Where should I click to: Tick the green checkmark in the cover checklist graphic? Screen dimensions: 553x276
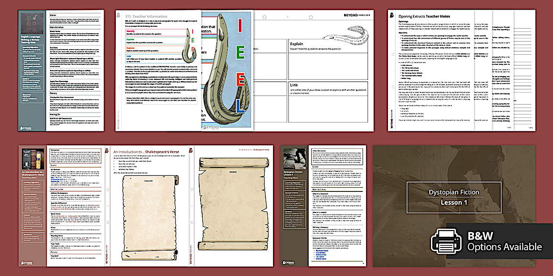[34, 17]
